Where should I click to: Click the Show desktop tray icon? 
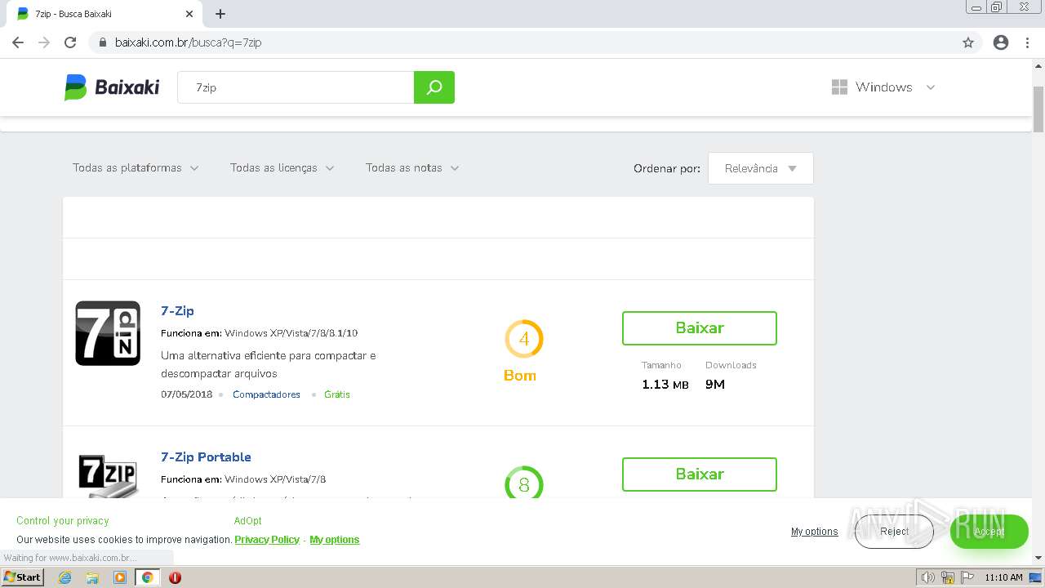coord(1035,577)
